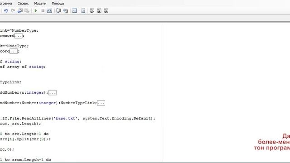Step over in debugger
The height and width of the screenshot is (163, 290).
coord(58,11)
